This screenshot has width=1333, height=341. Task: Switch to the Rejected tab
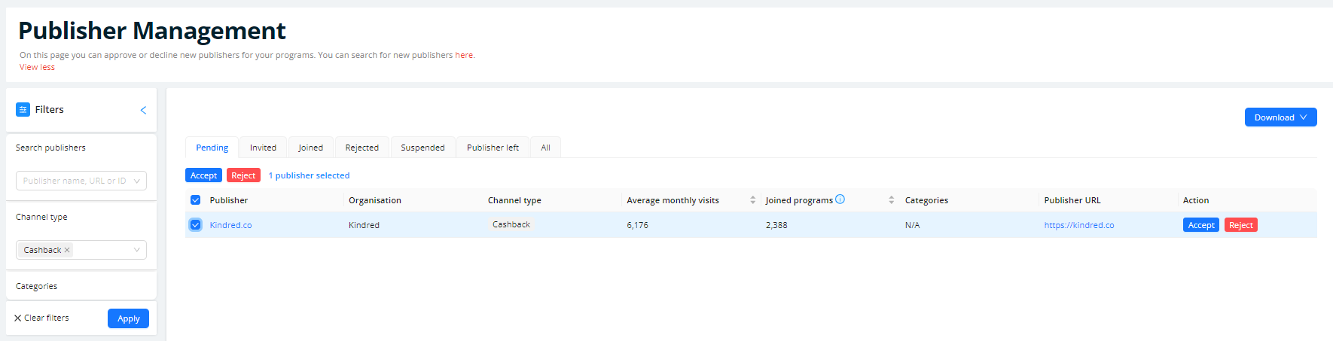361,148
